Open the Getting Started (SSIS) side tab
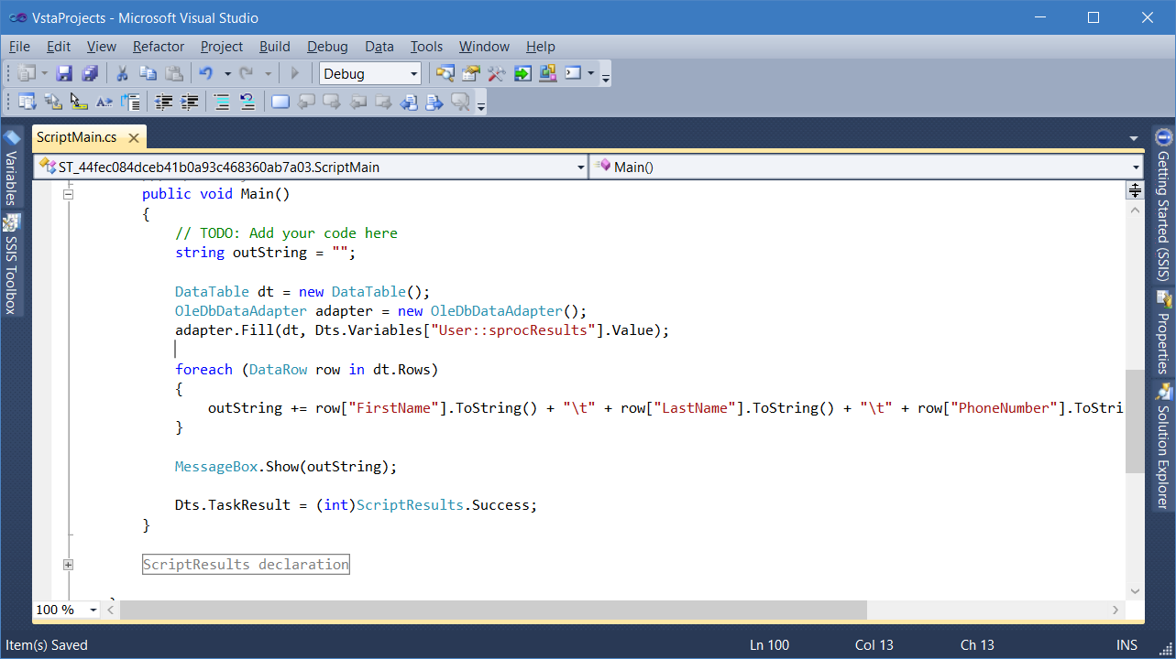This screenshot has width=1176, height=659. (1163, 207)
